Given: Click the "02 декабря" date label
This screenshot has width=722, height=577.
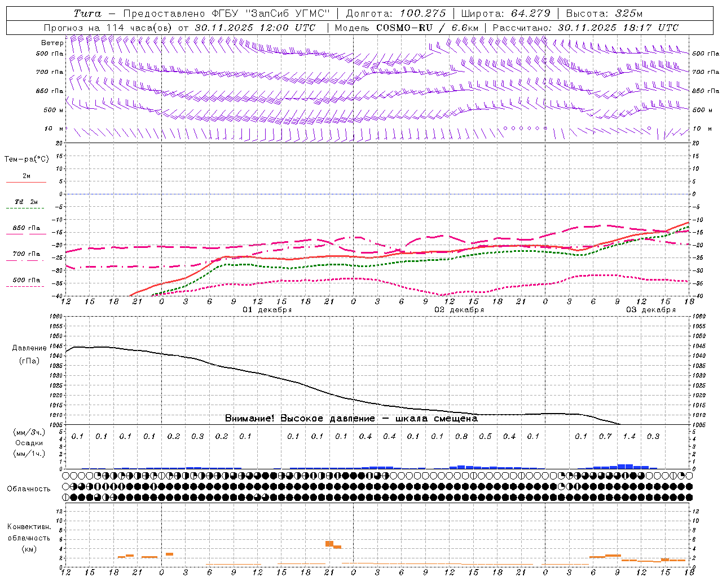Looking at the screenshot, I should (x=459, y=310).
